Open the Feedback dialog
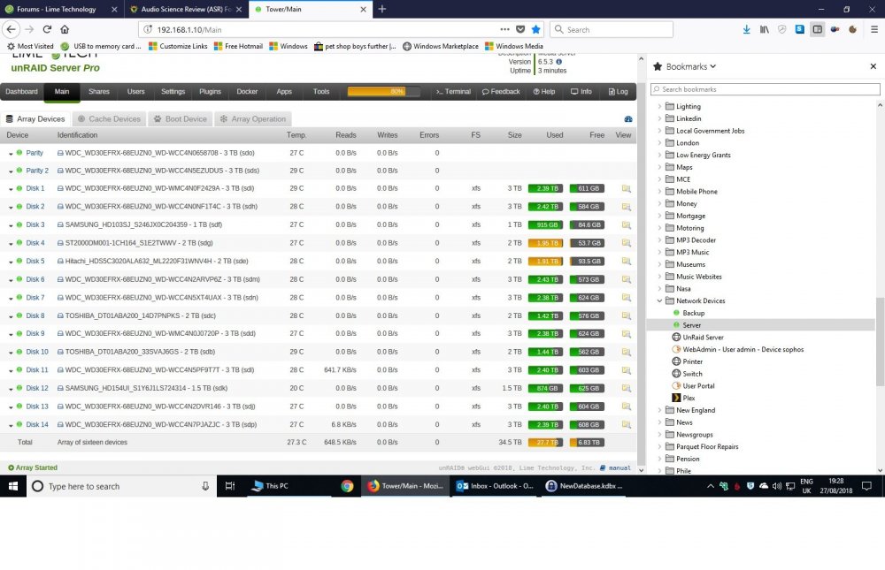This screenshot has width=885, height=570. (501, 91)
